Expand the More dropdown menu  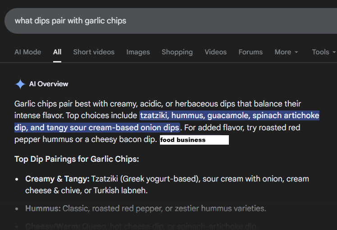tap(287, 52)
